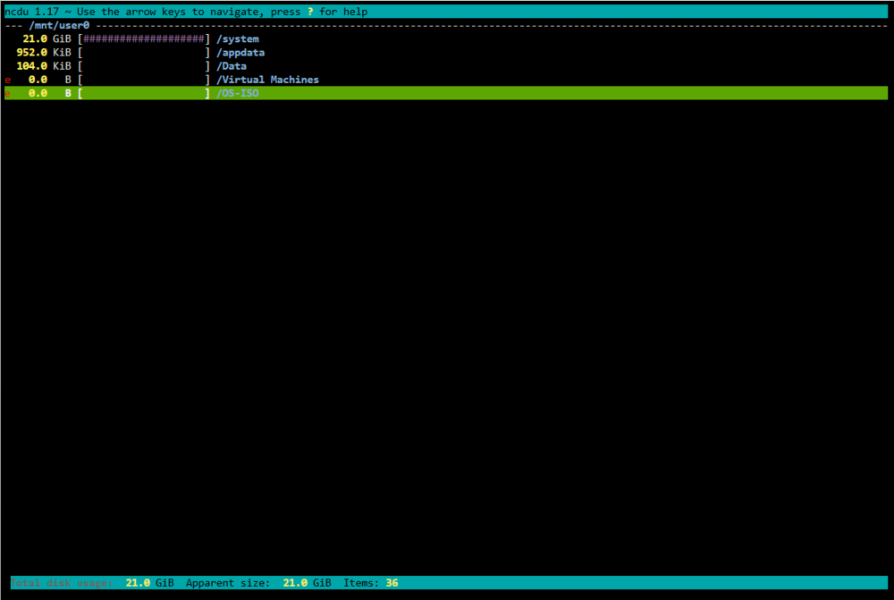This screenshot has width=894, height=600.
Task: Click the /mnt/user0 path header
Action: pyautogui.click(x=59, y=25)
